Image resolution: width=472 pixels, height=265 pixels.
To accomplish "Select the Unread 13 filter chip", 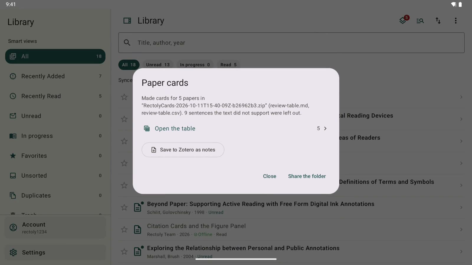I will [x=158, y=65].
